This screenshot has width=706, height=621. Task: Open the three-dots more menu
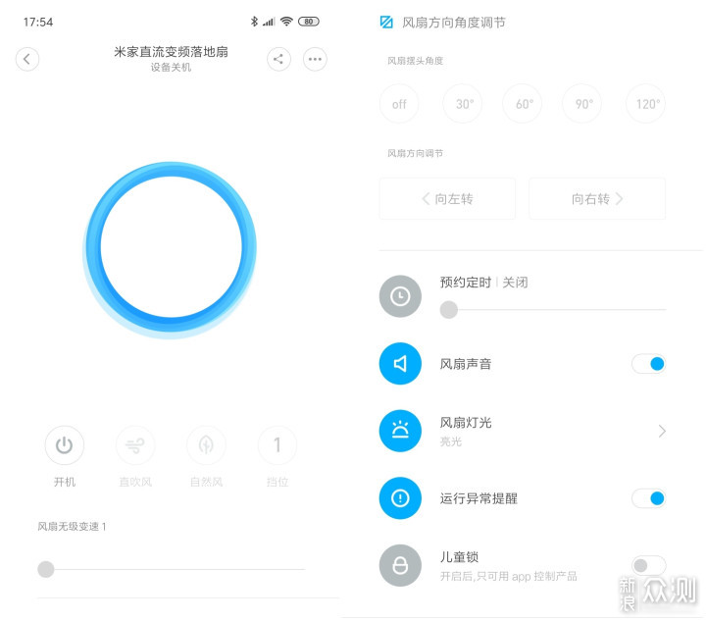point(315,59)
